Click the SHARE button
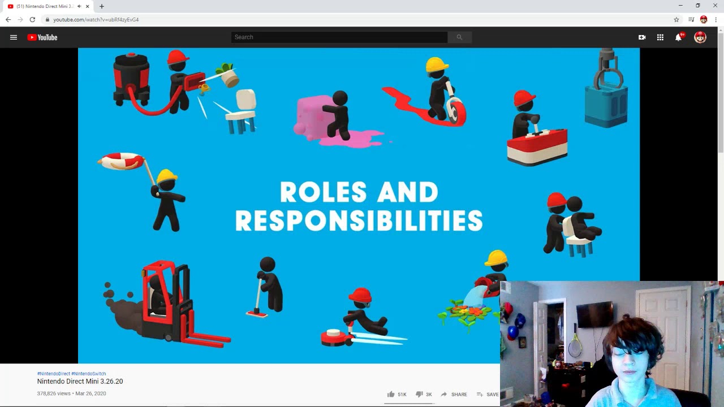 tap(454, 395)
